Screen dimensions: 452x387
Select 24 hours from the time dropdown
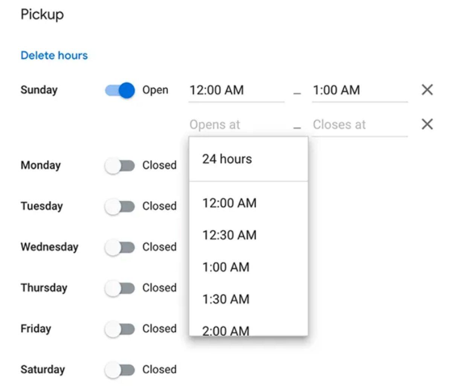click(x=227, y=159)
